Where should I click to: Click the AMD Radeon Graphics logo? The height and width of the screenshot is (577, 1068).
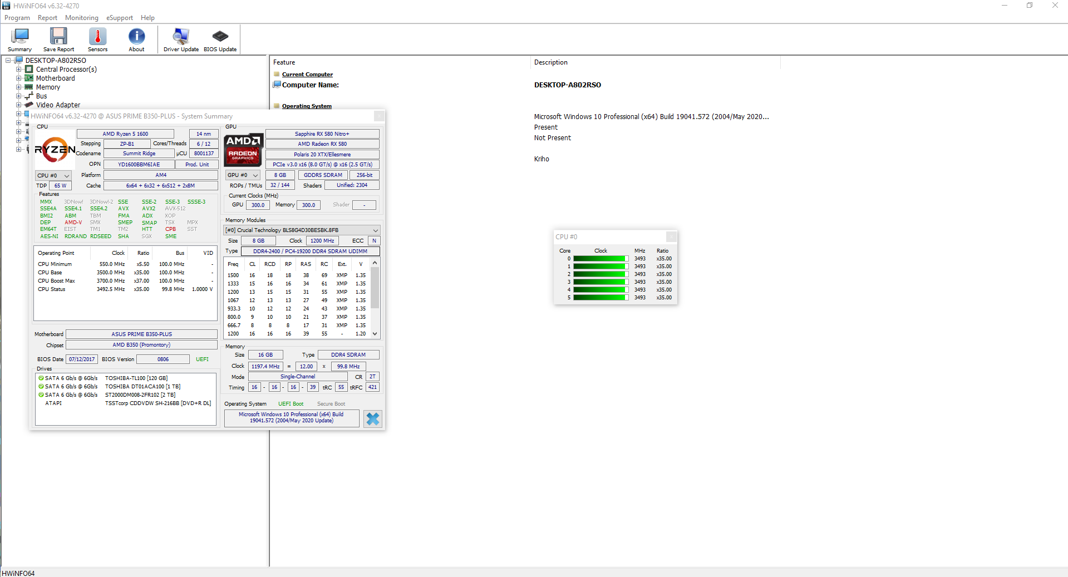click(243, 150)
